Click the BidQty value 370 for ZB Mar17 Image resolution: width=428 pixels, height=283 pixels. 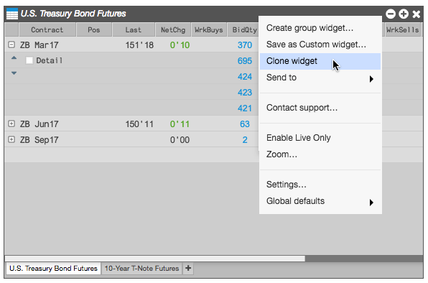245,45
